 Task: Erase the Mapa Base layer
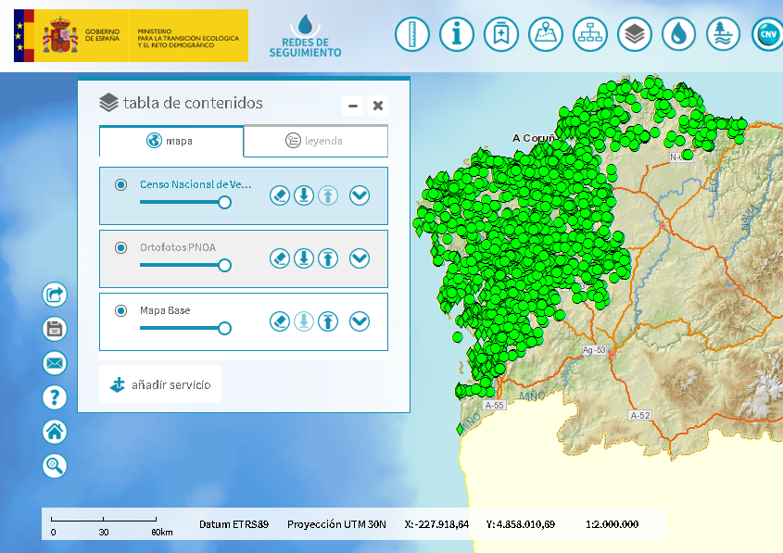click(x=280, y=321)
